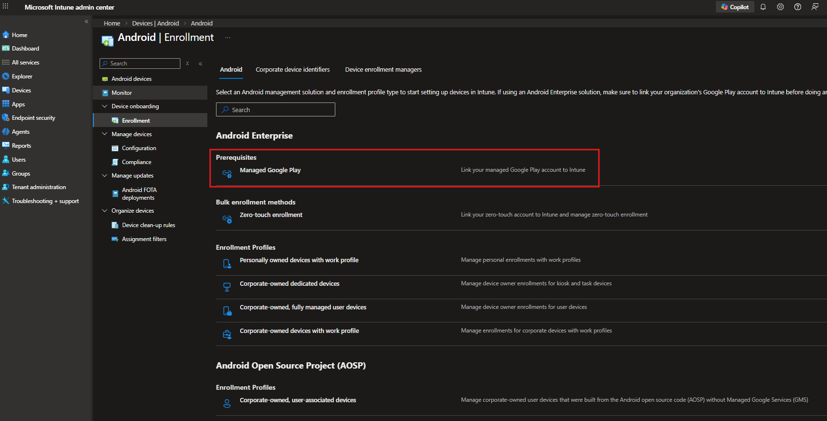Click Microsoft Intune admin center title
This screenshot has width=827, height=421.
[69, 7]
